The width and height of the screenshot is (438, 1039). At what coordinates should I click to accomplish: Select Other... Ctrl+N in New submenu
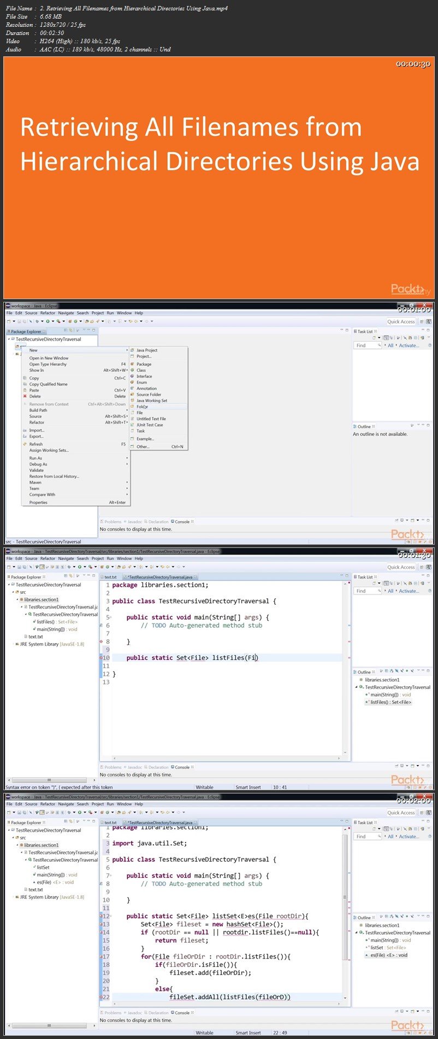(158, 447)
